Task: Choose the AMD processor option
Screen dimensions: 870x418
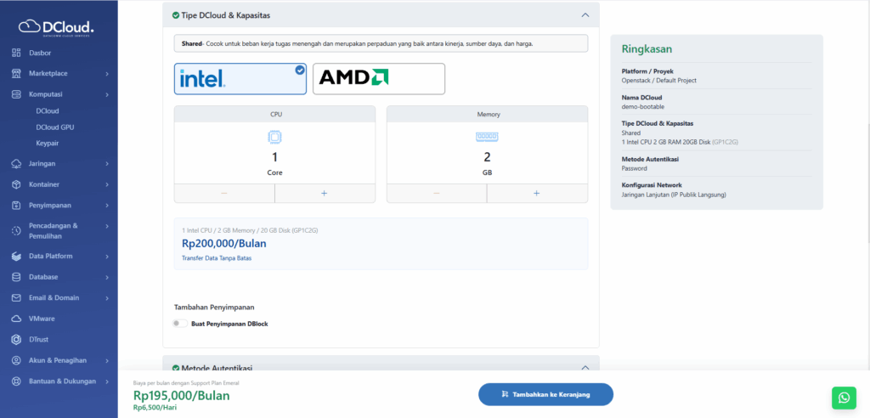Action: click(378, 79)
